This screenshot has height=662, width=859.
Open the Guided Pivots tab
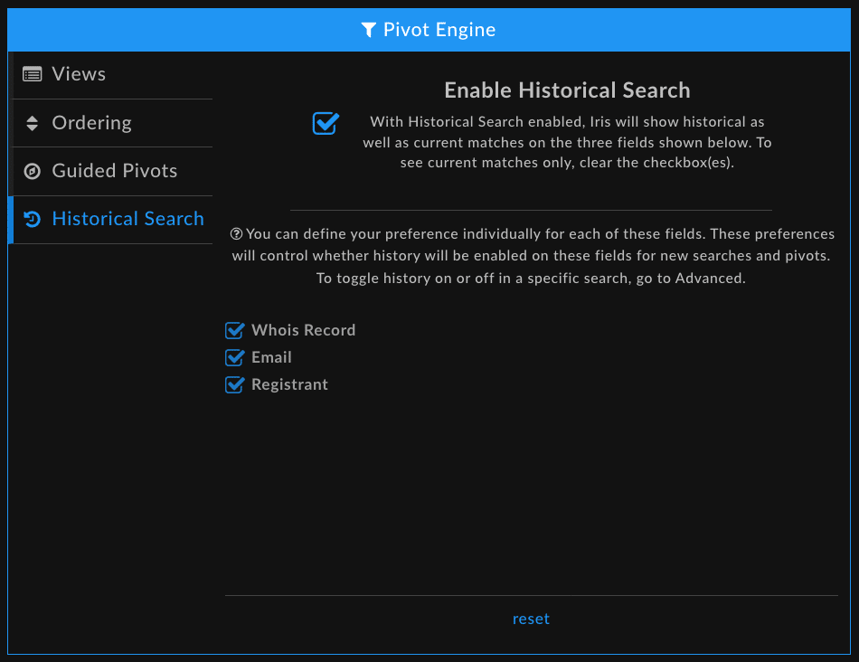pos(112,171)
